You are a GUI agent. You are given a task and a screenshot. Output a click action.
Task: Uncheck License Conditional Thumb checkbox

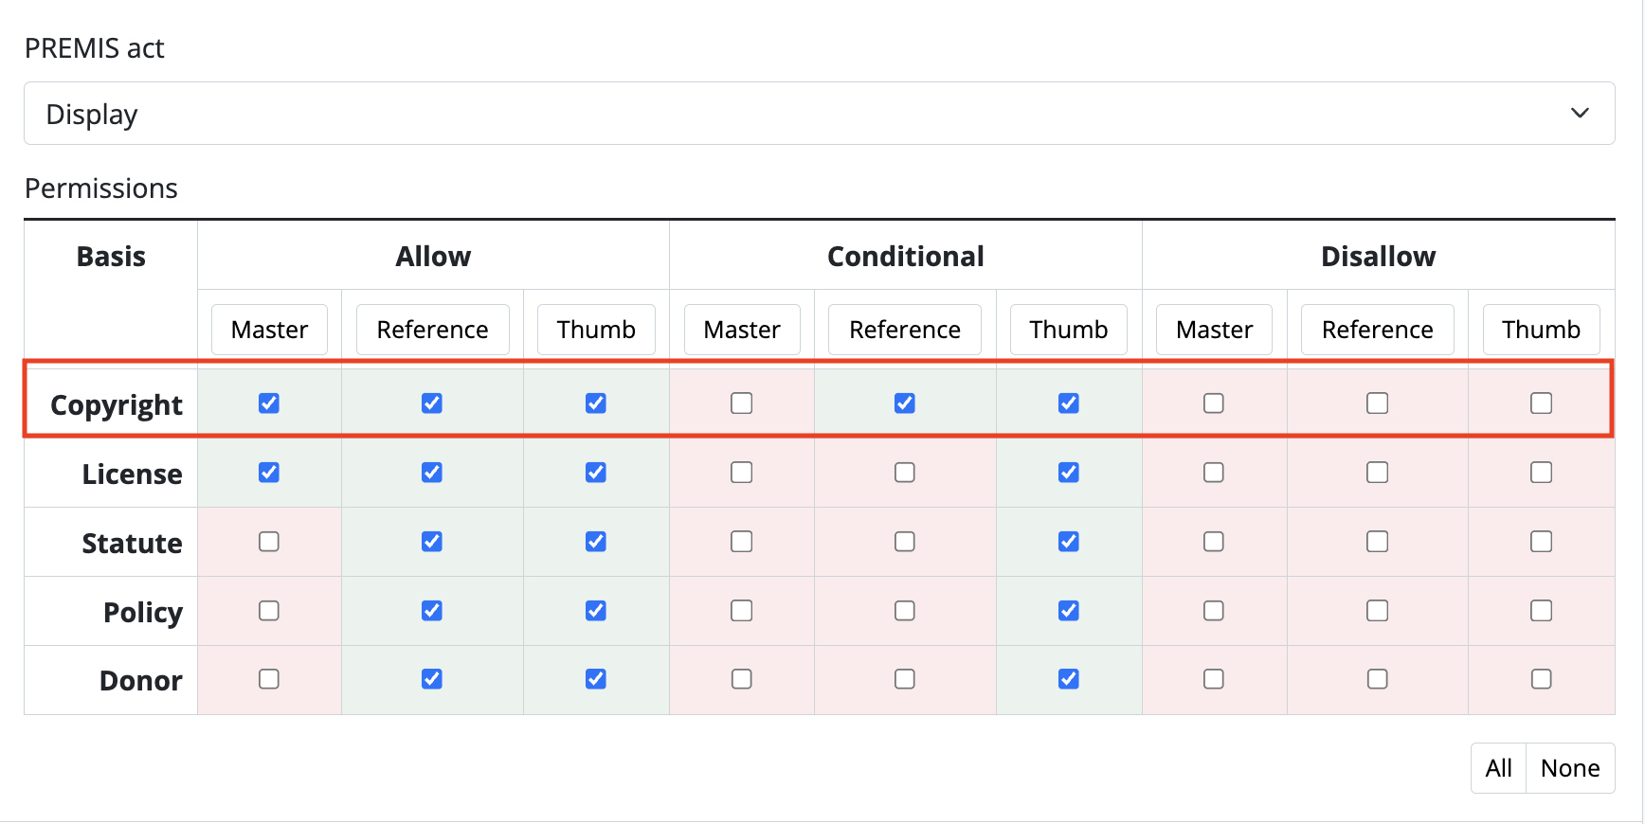1069,473
